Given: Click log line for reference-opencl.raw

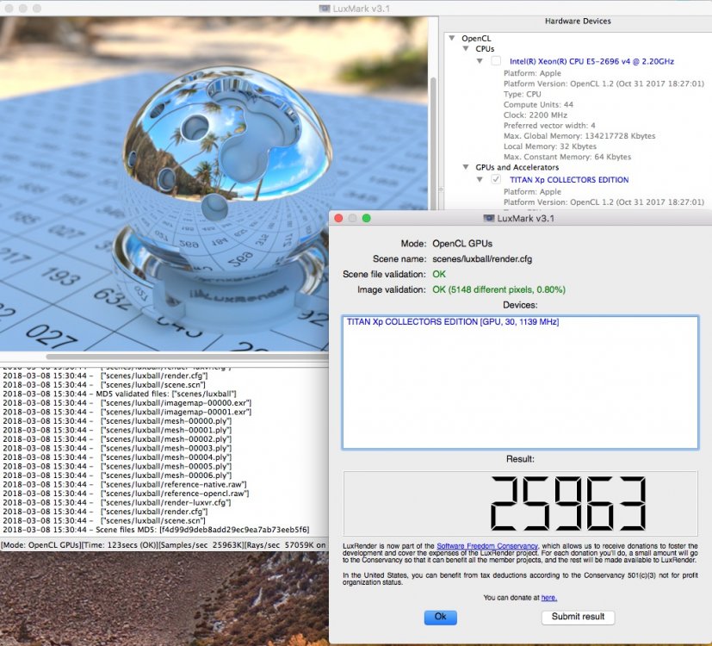Looking at the screenshot, I should click(x=126, y=494).
